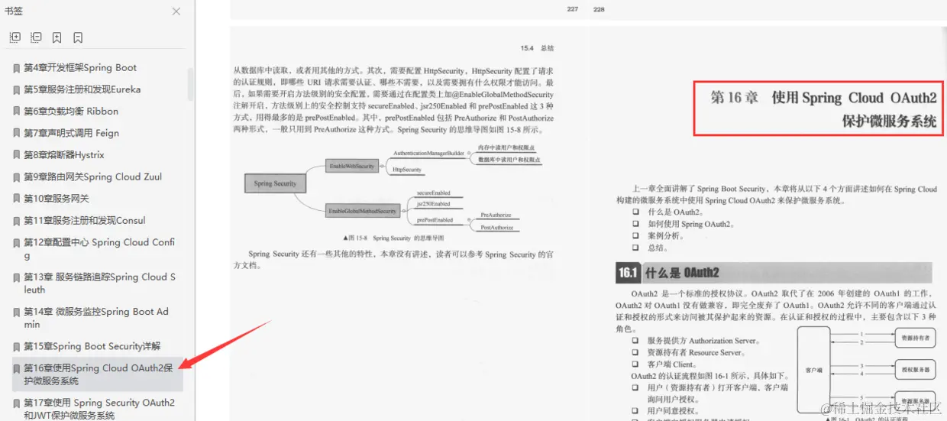This screenshot has width=947, height=421.
Task: Click HttpSecurity label in the mind map
Action: pos(407,170)
